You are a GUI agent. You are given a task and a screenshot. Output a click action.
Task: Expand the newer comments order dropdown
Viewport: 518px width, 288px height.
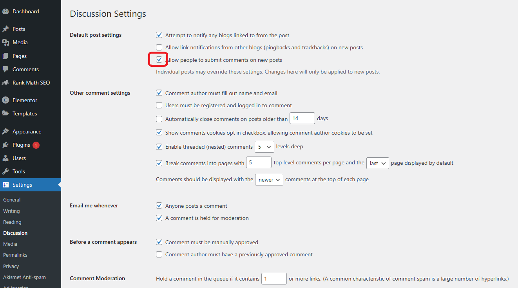pyautogui.click(x=269, y=180)
